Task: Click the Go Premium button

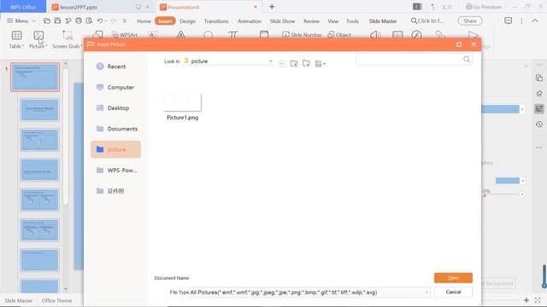Action: click(x=484, y=7)
